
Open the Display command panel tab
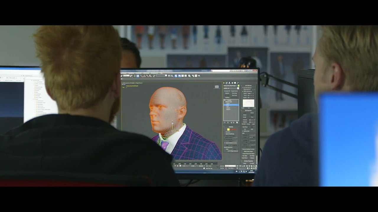pos(234,83)
